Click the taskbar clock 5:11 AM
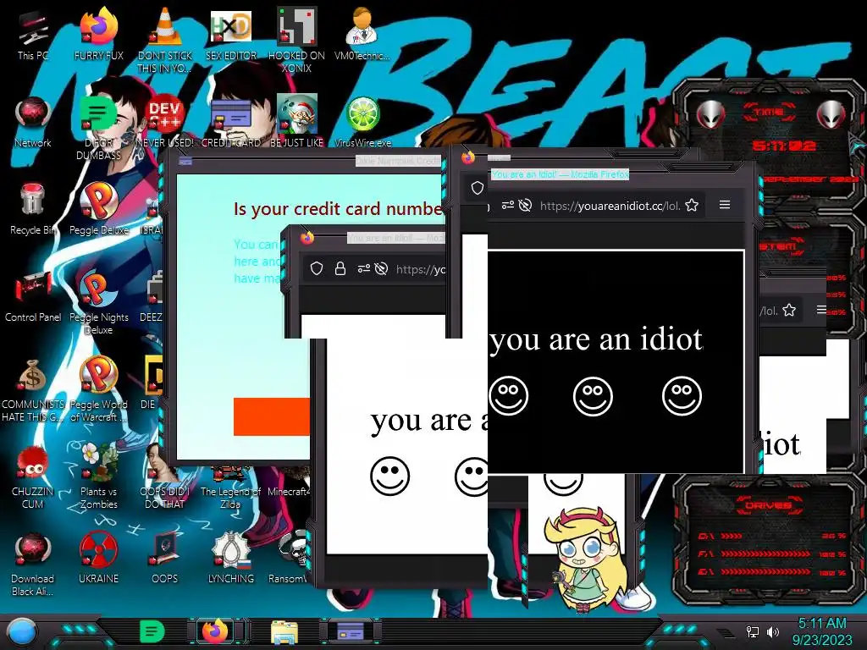867x650 pixels. (822, 631)
